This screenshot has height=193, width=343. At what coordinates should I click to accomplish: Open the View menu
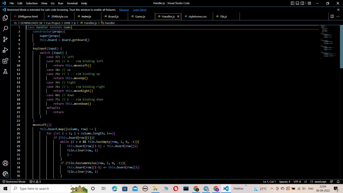[44, 3]
